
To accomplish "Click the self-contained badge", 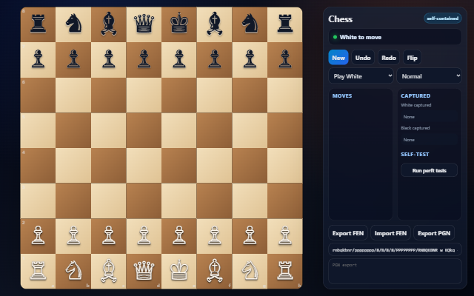I will pos(443,18).
